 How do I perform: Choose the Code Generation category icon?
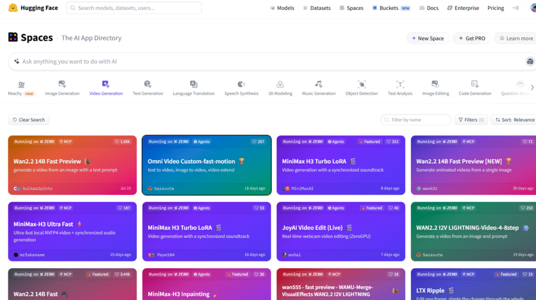(x=475, y=84)
